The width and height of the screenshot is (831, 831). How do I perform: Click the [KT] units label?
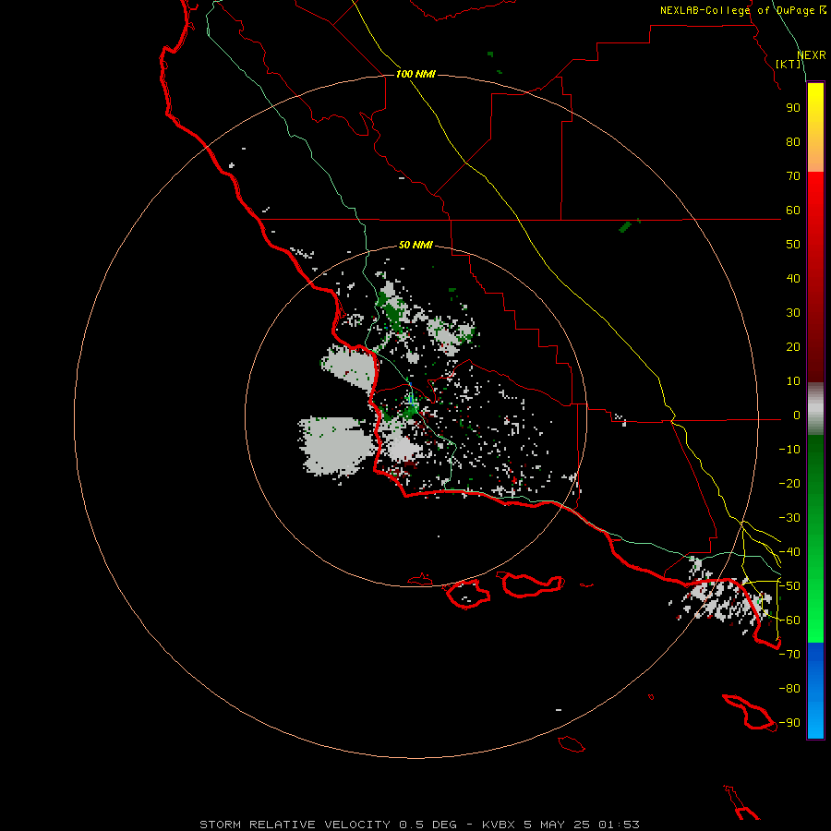coord(789,64)
